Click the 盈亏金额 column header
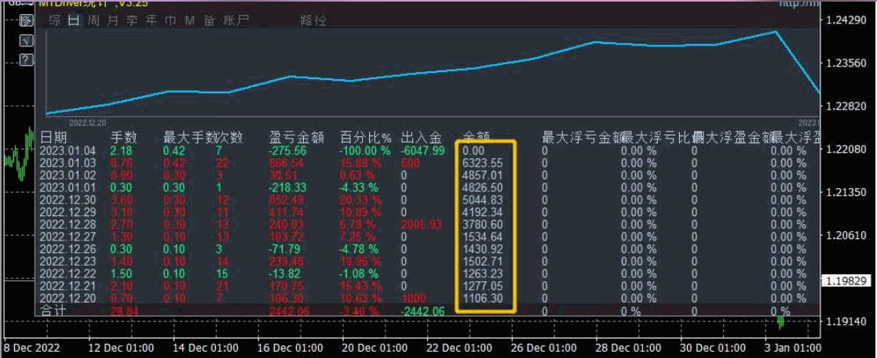Screen dimensions: 877x358 pyautogui.click(x=292, y=137)
